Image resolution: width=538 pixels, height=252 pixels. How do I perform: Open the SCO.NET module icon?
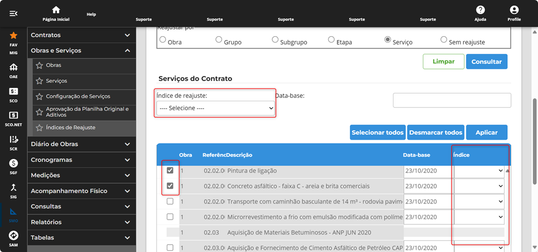(x=13, y=115)
